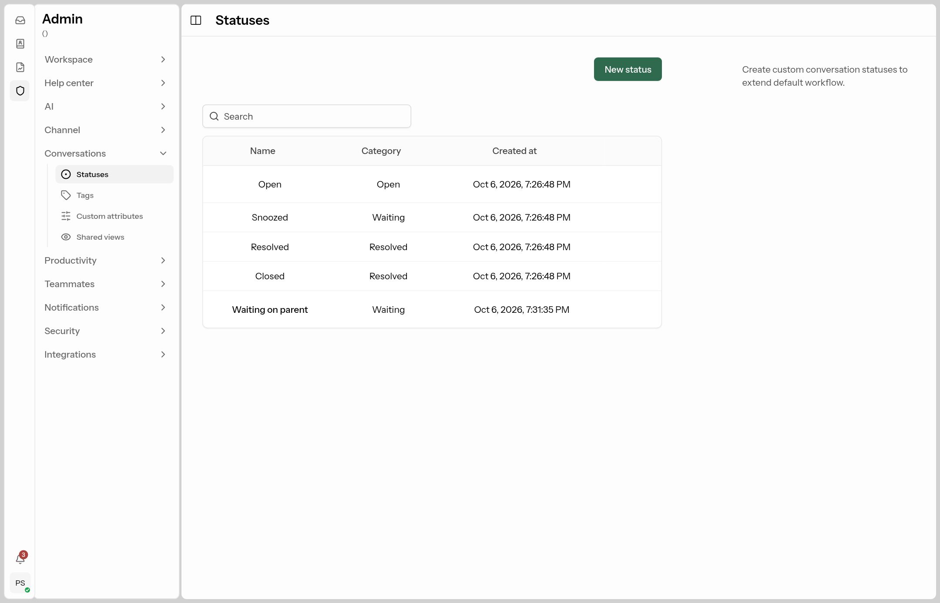Image resolution: width=940 pixels, height=603 pixels.
Task: Open the Custom attributes menu item
Action: click(114, 216)
